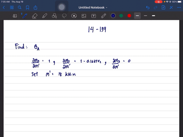Viewport: 183px width, 137px height.
Task: Open the search tool
Action: (19, 8)
